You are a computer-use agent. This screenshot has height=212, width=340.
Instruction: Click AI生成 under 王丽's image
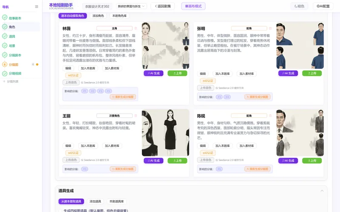153,161
